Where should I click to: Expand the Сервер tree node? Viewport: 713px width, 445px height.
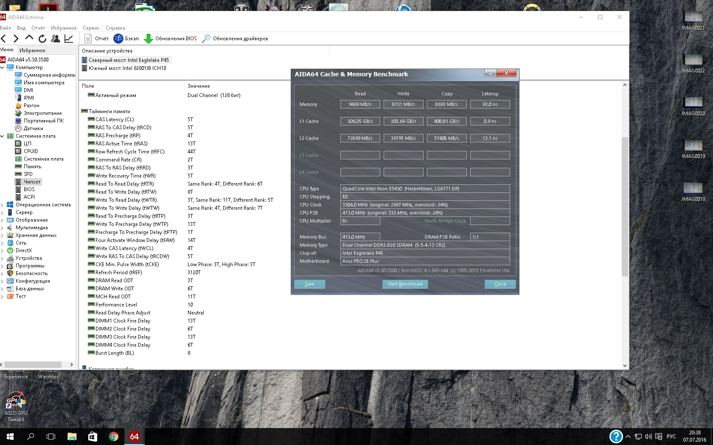coord(2,212)
